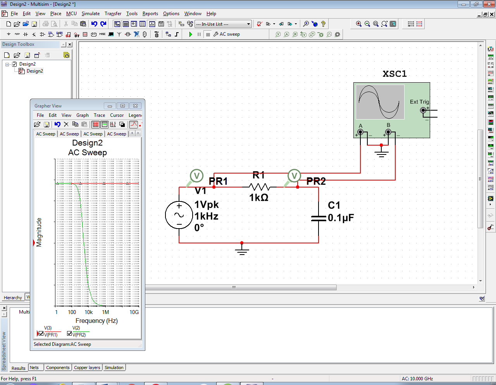496x385 pixels.
Task: Place a TTL component icon
Action: pos(51,34)
